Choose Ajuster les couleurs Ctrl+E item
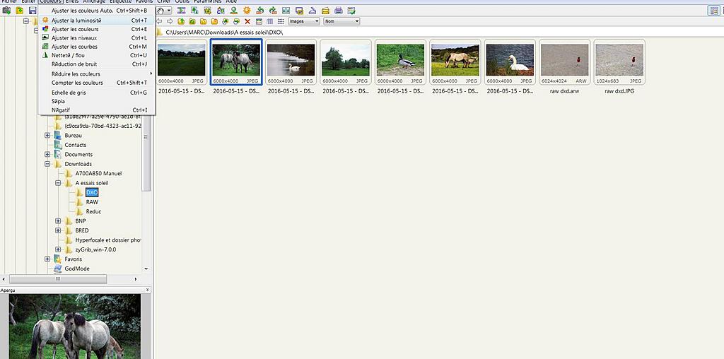This screenshot has width=724, height=359. click(98, 29)
